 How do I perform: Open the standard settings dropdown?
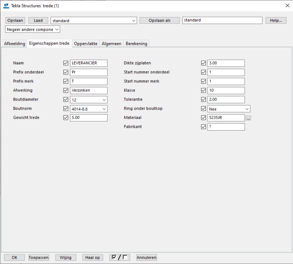click(x=94, y=20)
